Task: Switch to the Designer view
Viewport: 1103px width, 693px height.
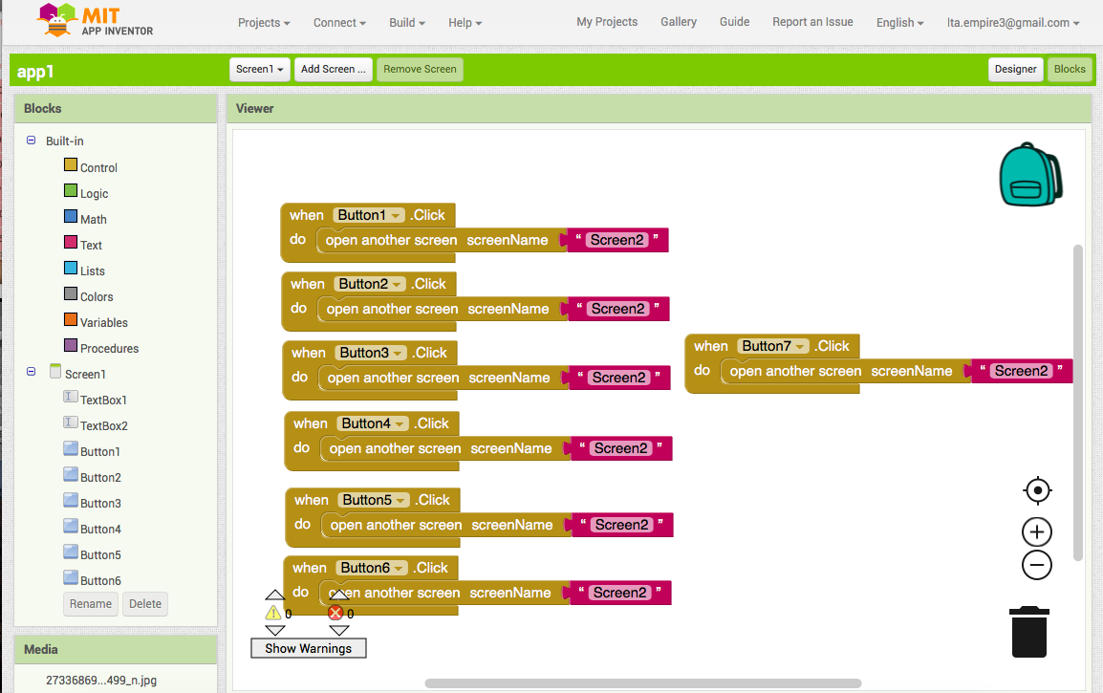Action: pyautogui.click(x=1015, y=69)
